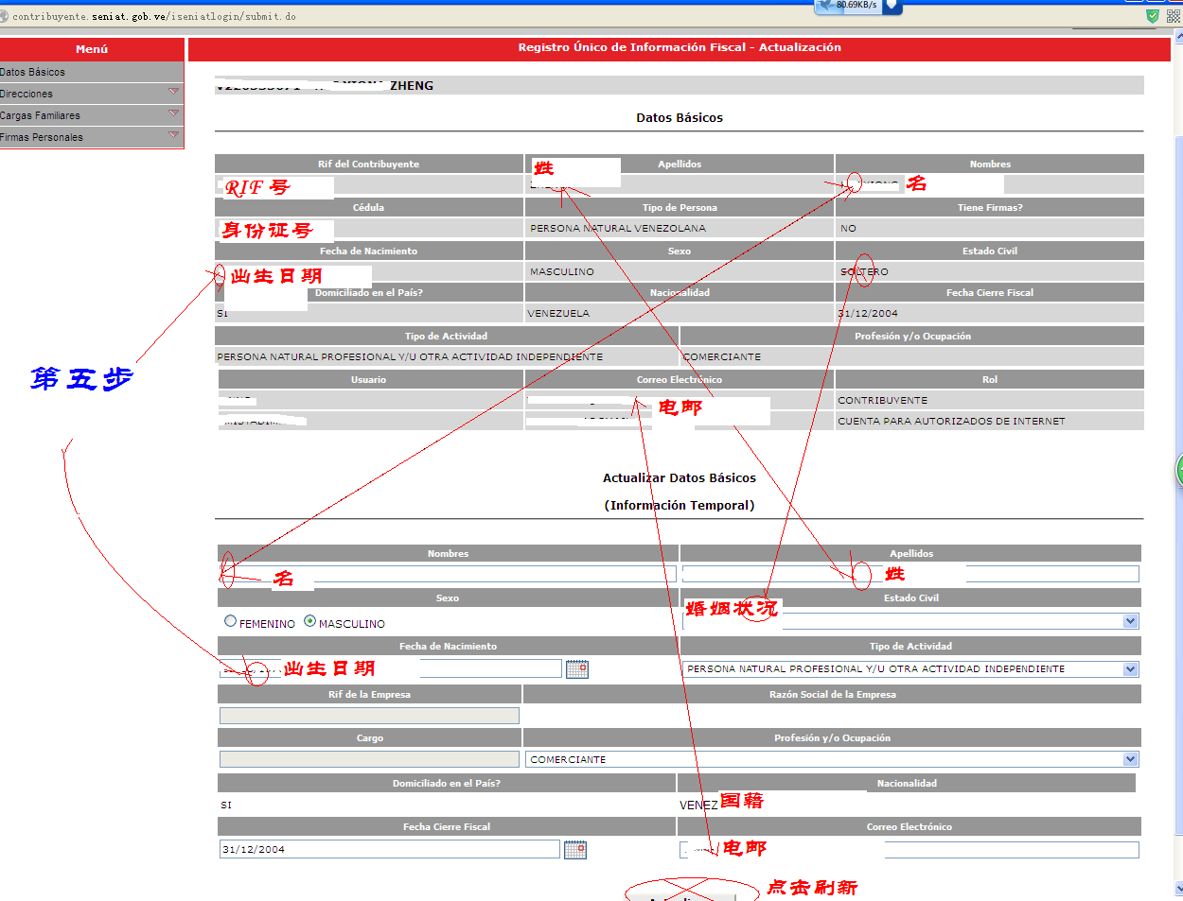This screenshot has height=901, width=1183.
Task: Click the green shield security icon
Action: pyautogui.click(x=1152, y=16)
